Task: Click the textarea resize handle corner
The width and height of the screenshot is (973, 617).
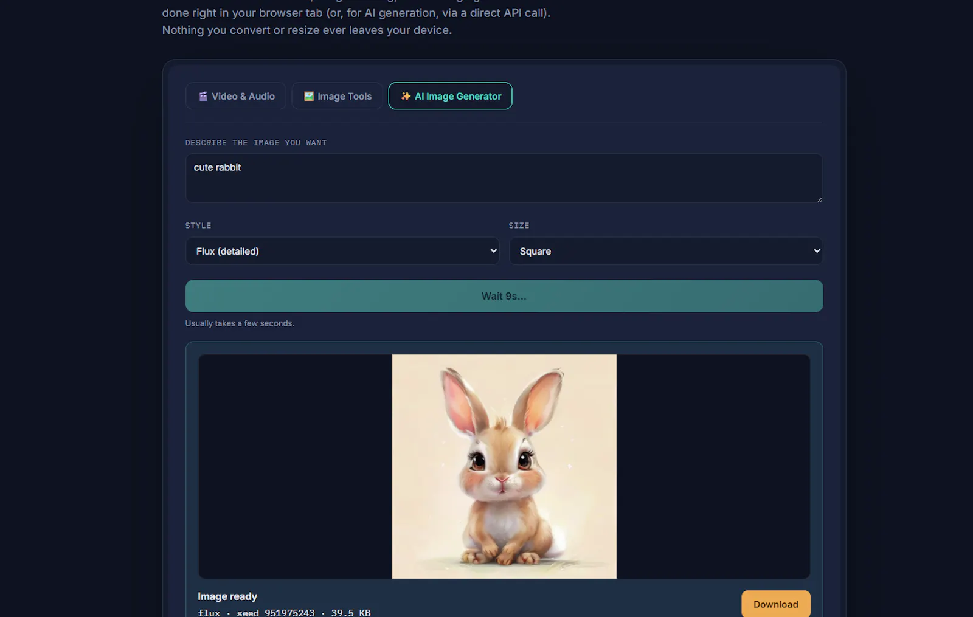Action: pyautogui.click(x=819, y=199)
